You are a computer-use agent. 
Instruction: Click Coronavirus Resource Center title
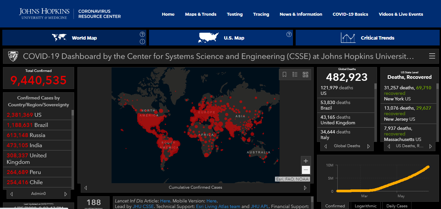(99, 14)
